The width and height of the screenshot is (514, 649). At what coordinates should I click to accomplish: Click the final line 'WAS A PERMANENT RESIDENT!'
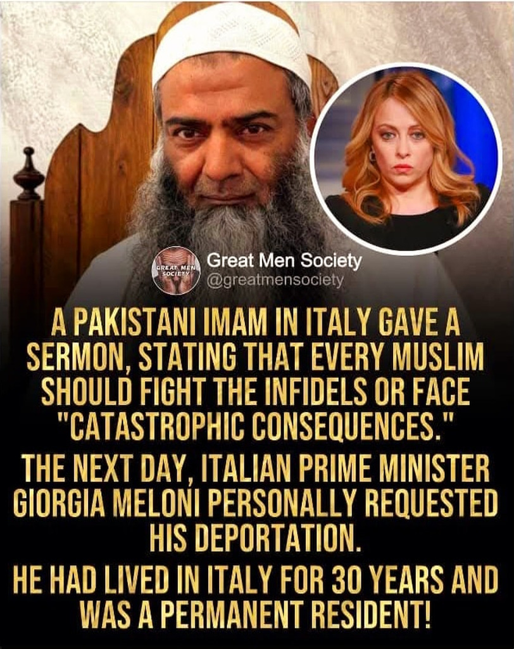coord(256,614)
